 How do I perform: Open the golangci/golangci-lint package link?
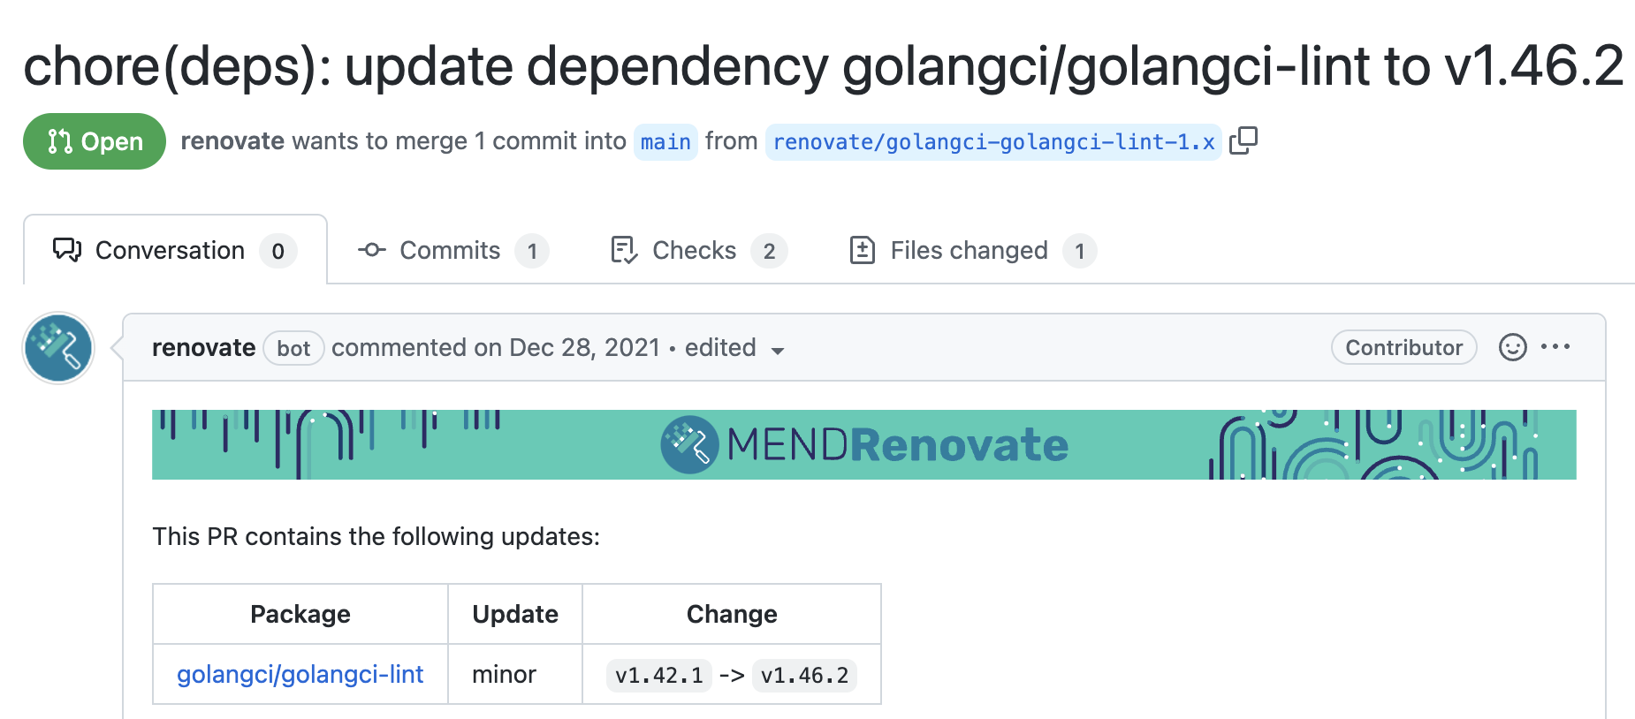pyautogui.click(x=299, y=674)
